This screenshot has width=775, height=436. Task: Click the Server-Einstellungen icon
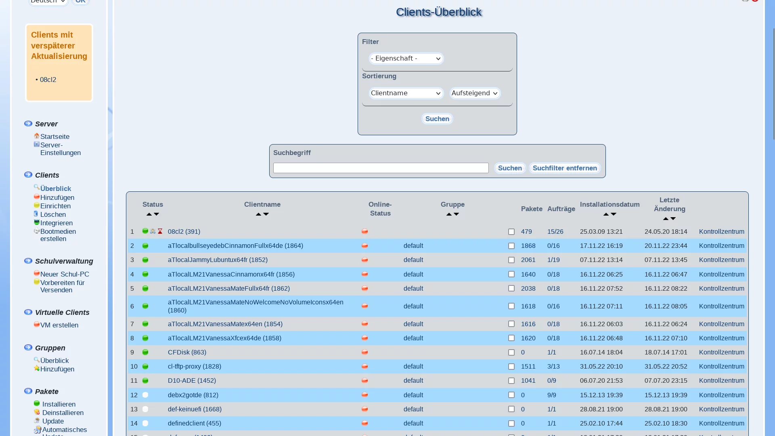[37, 144]
